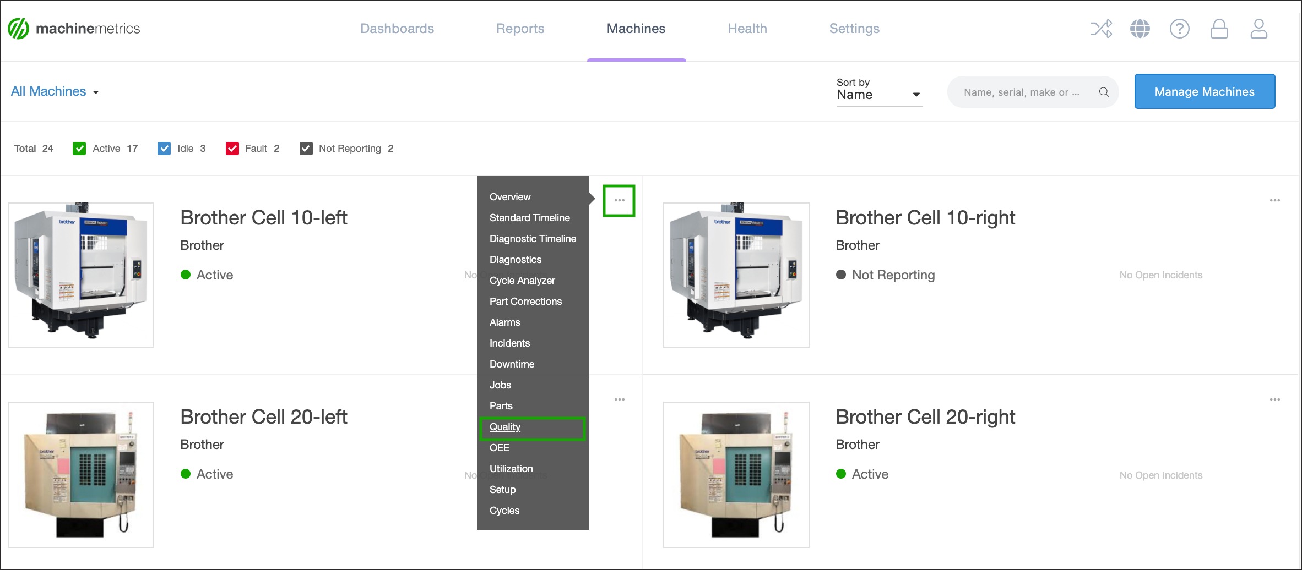
Task: Select Diagnostic Timeline menu entry
Action: 533,239
